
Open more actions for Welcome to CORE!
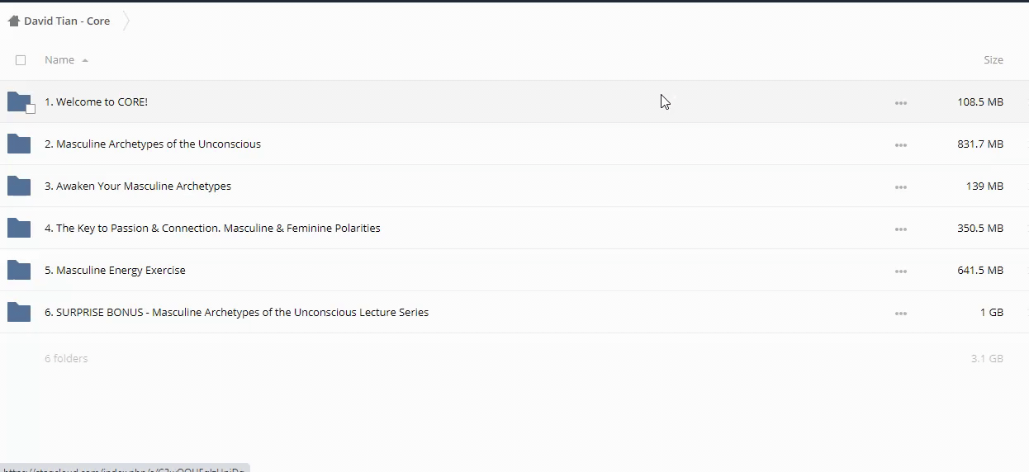[x=900, y=103]
